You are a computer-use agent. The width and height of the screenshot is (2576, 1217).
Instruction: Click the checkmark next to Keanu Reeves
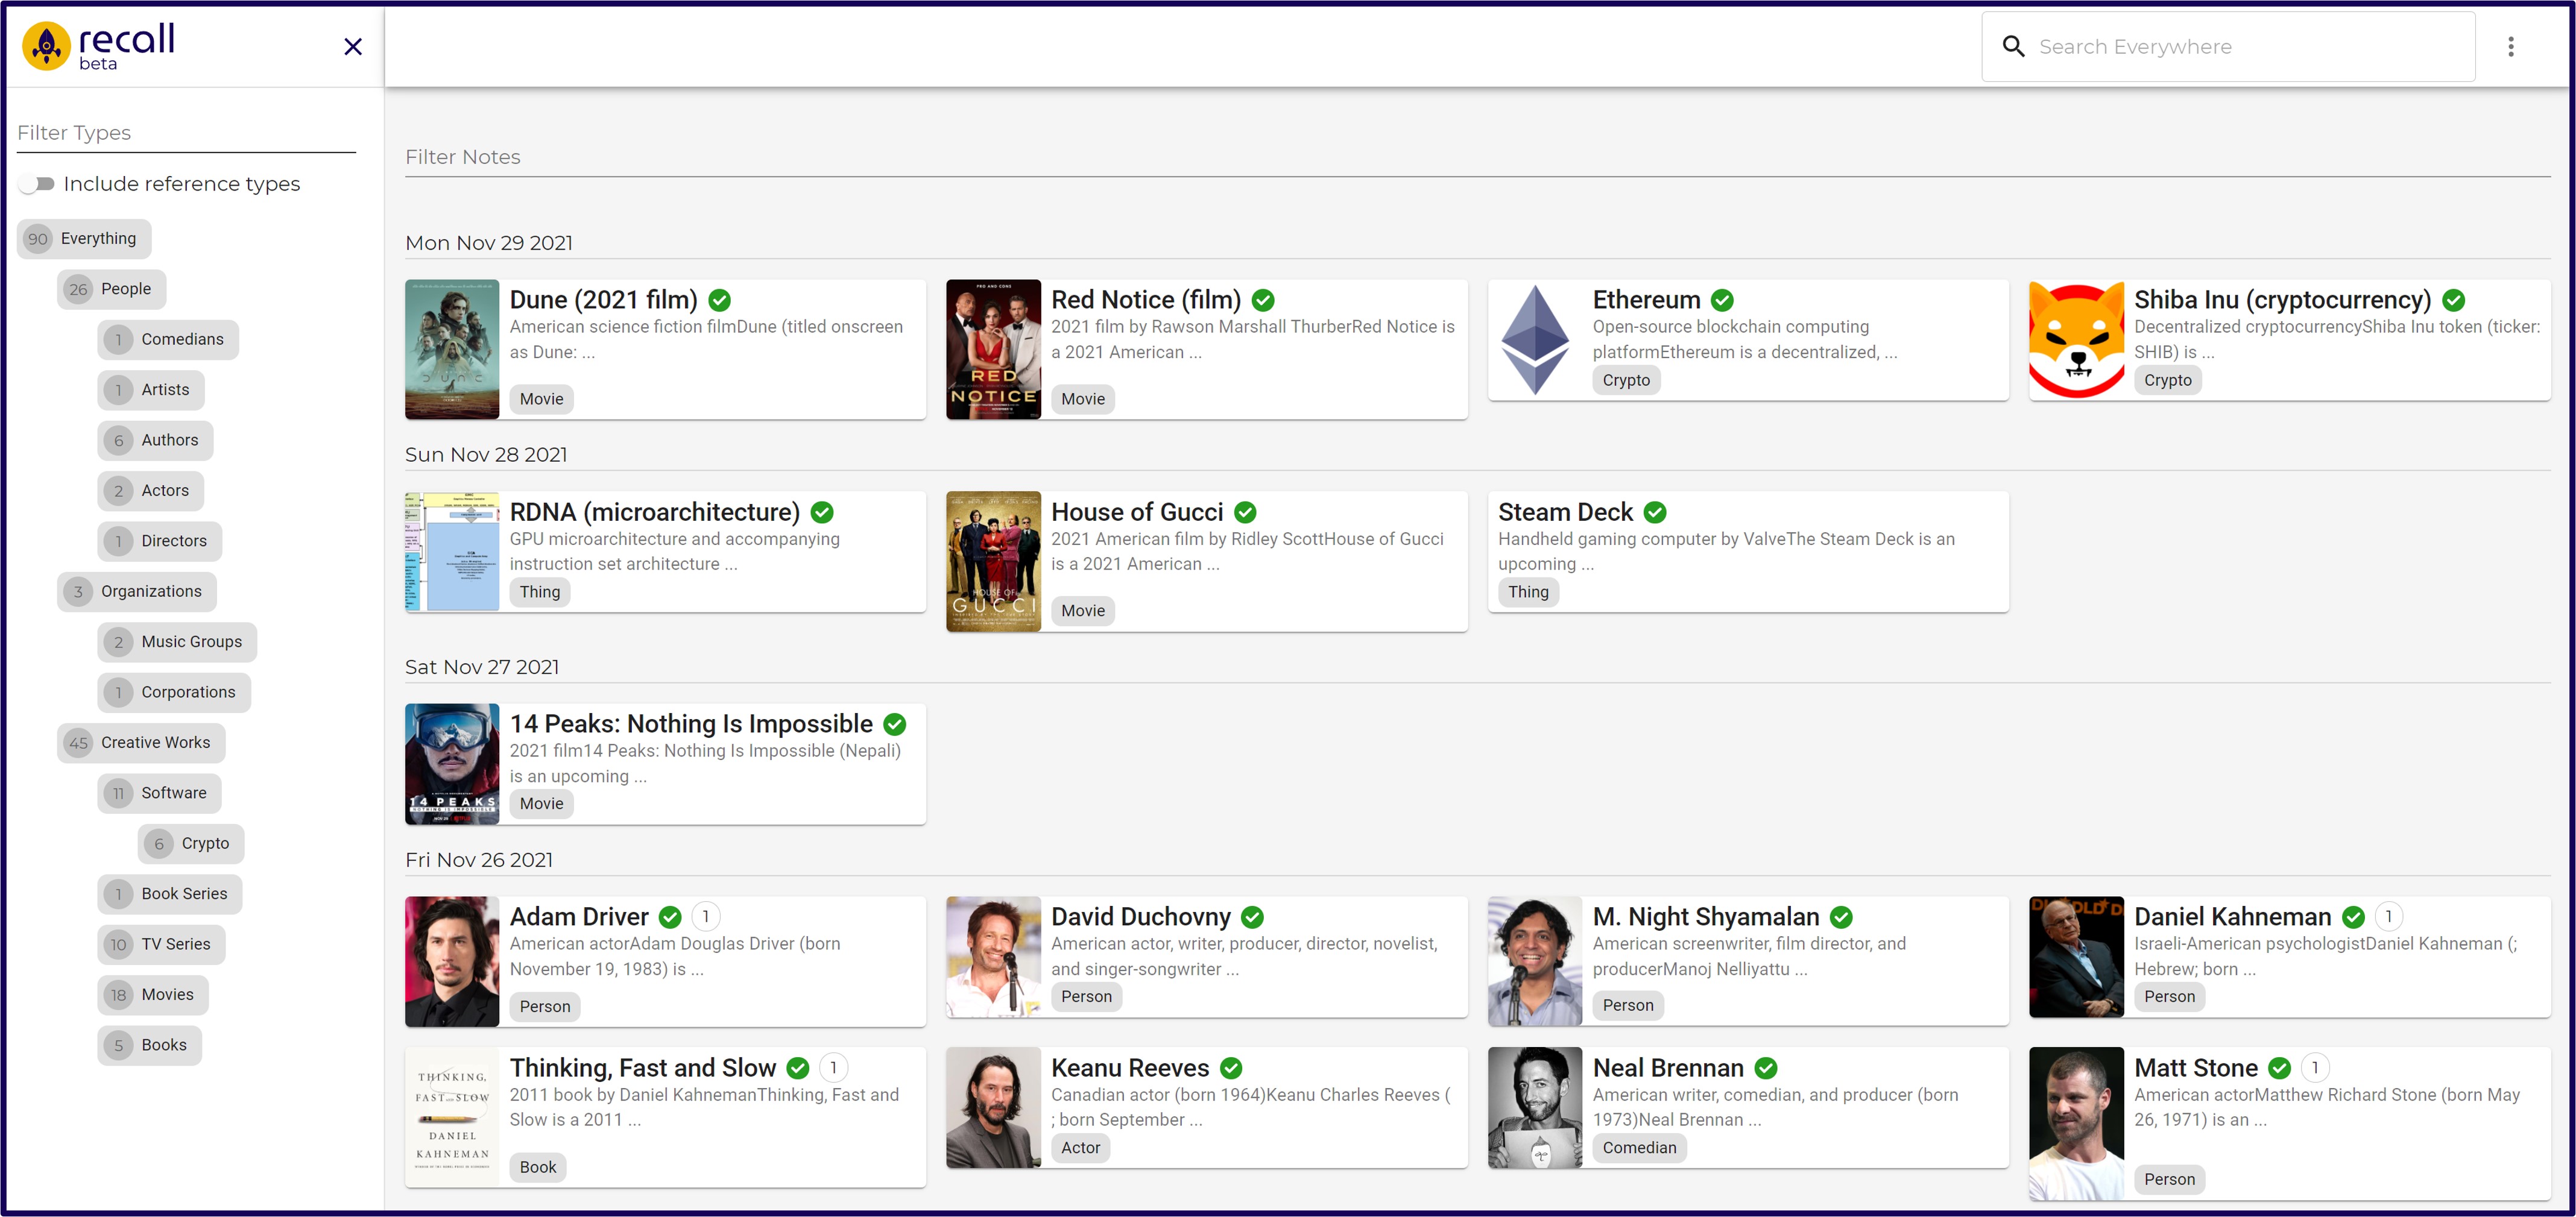click(x=1231, y=1068)
